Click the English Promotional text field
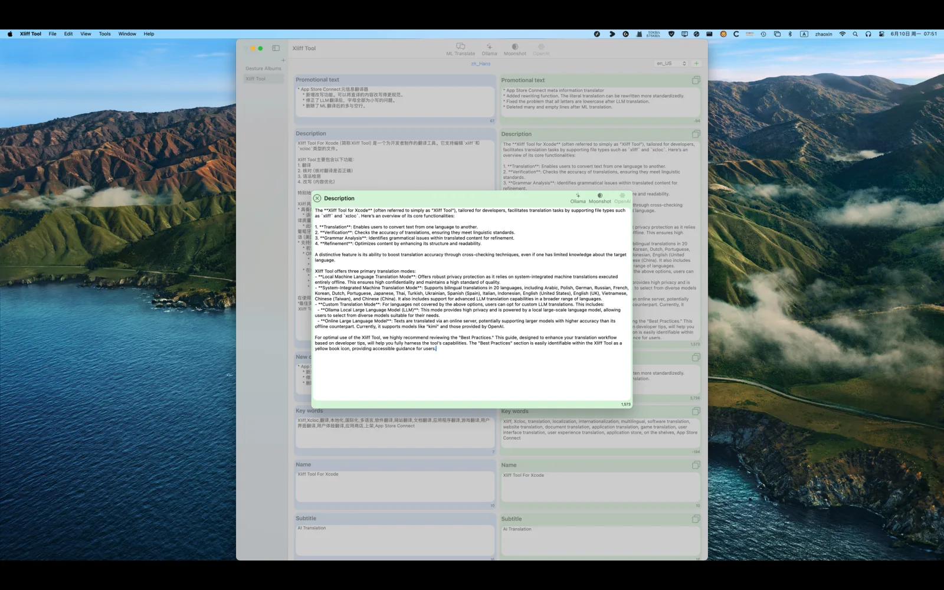This screenshot has height=590, width=944. click(x=601, y=102)
